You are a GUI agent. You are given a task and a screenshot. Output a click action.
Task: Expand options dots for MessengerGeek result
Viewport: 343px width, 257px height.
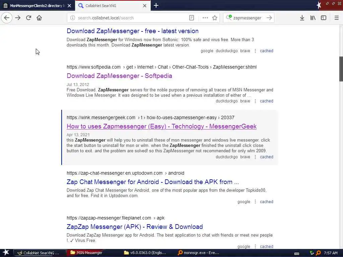click(255, 157)
